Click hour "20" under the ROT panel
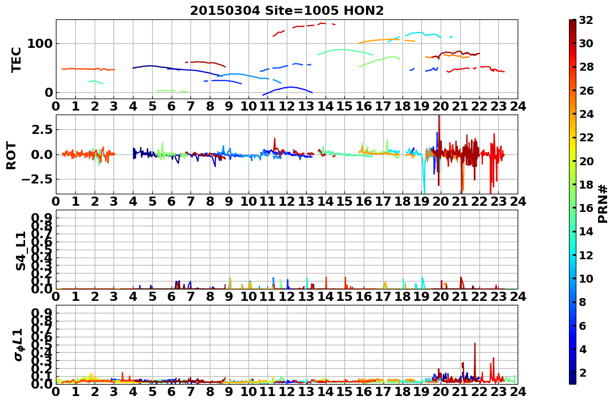Image resolution: width=614 pixels, height=404 pixels. [x=441, y=201]
